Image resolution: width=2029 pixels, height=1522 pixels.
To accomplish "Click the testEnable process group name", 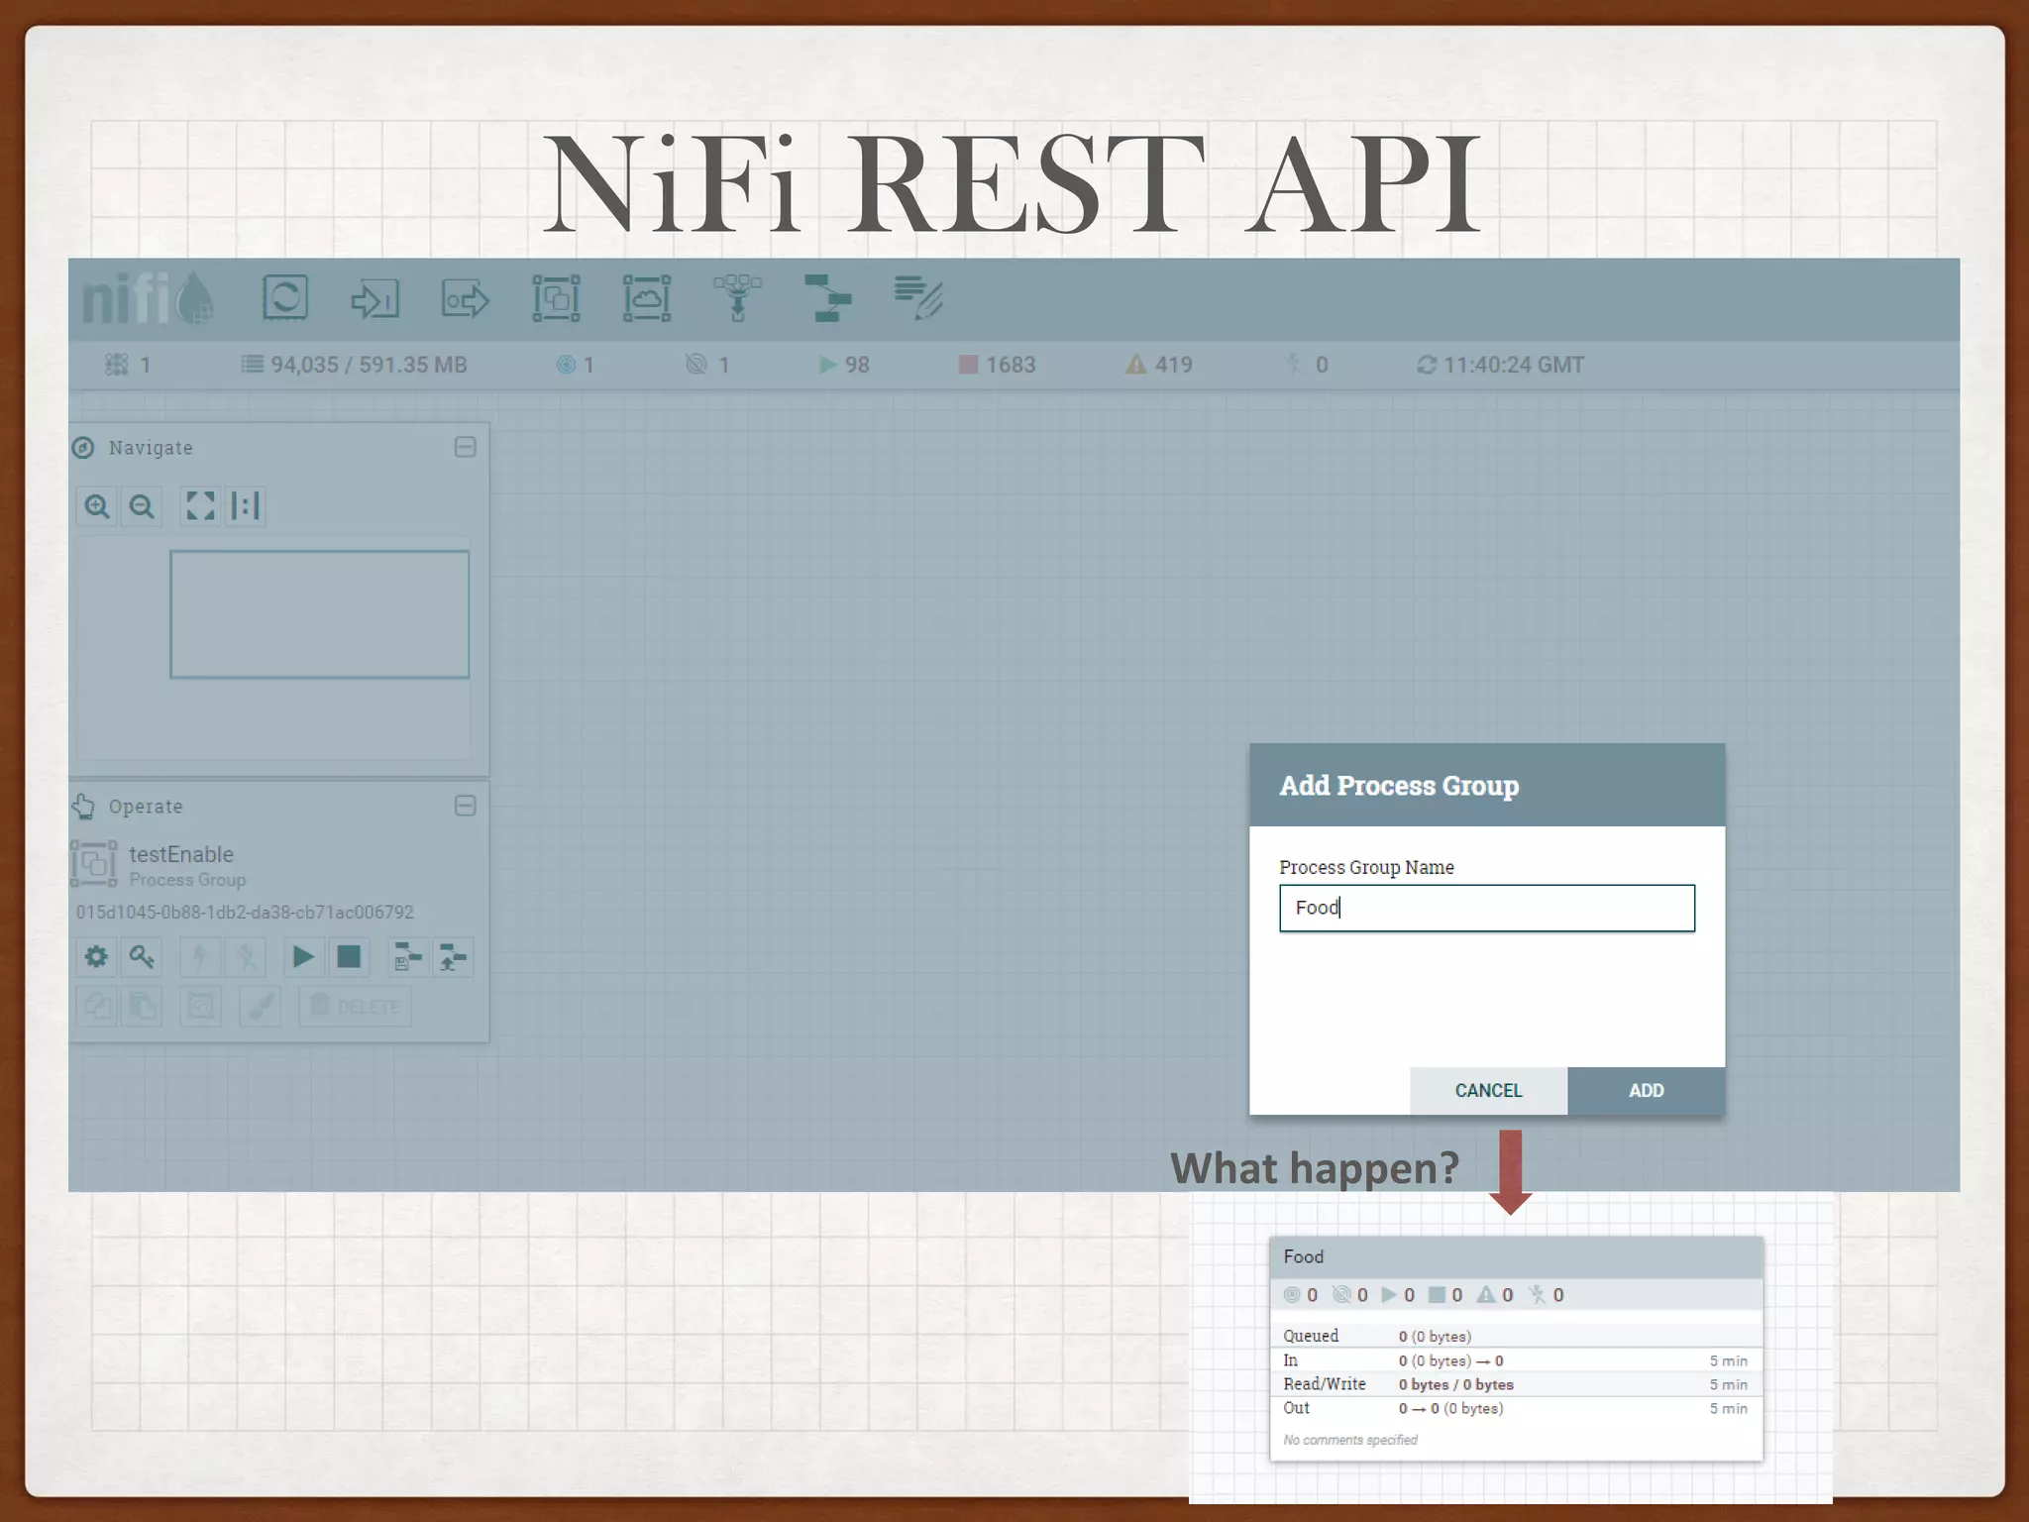I will (181, 854).
